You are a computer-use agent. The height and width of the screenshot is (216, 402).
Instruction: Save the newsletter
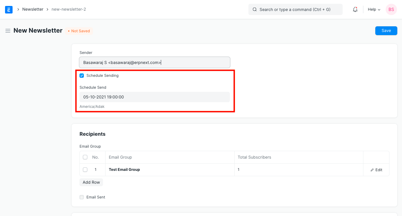pyautogui.click(x=386, y=30)
